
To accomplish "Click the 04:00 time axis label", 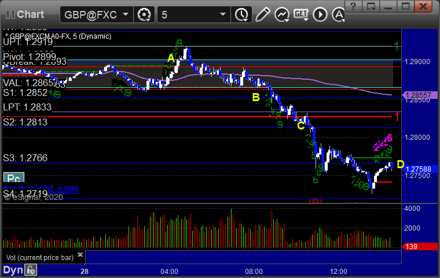I will (x=169, y=271).
